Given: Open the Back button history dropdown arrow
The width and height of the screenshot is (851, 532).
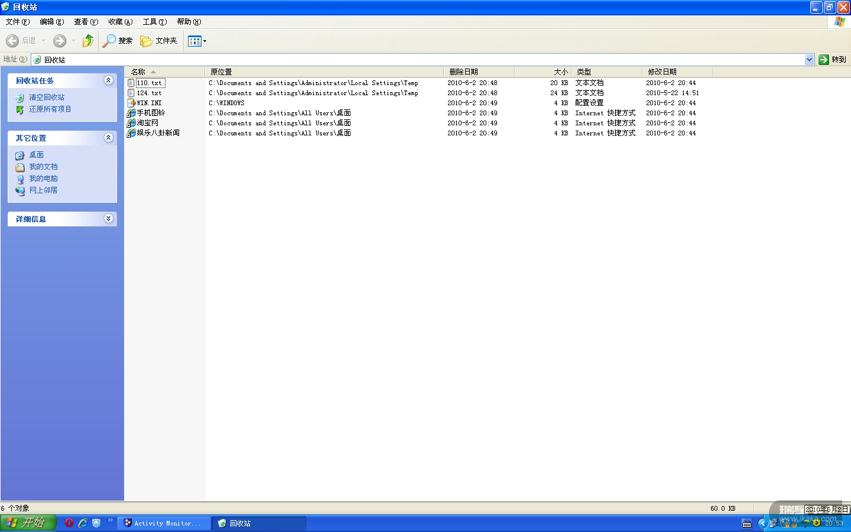Looking at the screenshot, I should coord(43,41).
